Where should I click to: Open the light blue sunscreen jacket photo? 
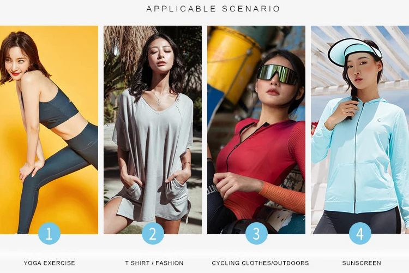tap(360, 129)
